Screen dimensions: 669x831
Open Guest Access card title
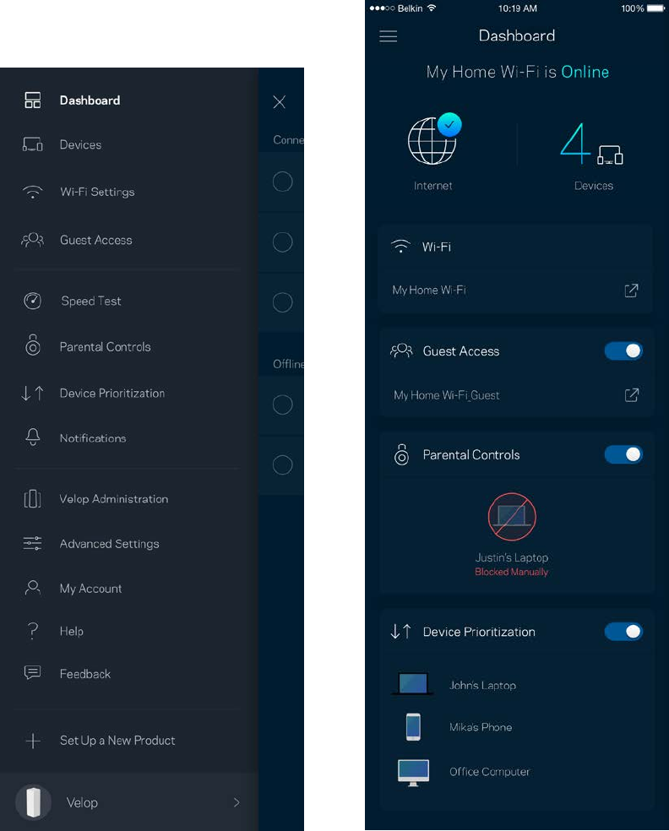pos(460,351)
